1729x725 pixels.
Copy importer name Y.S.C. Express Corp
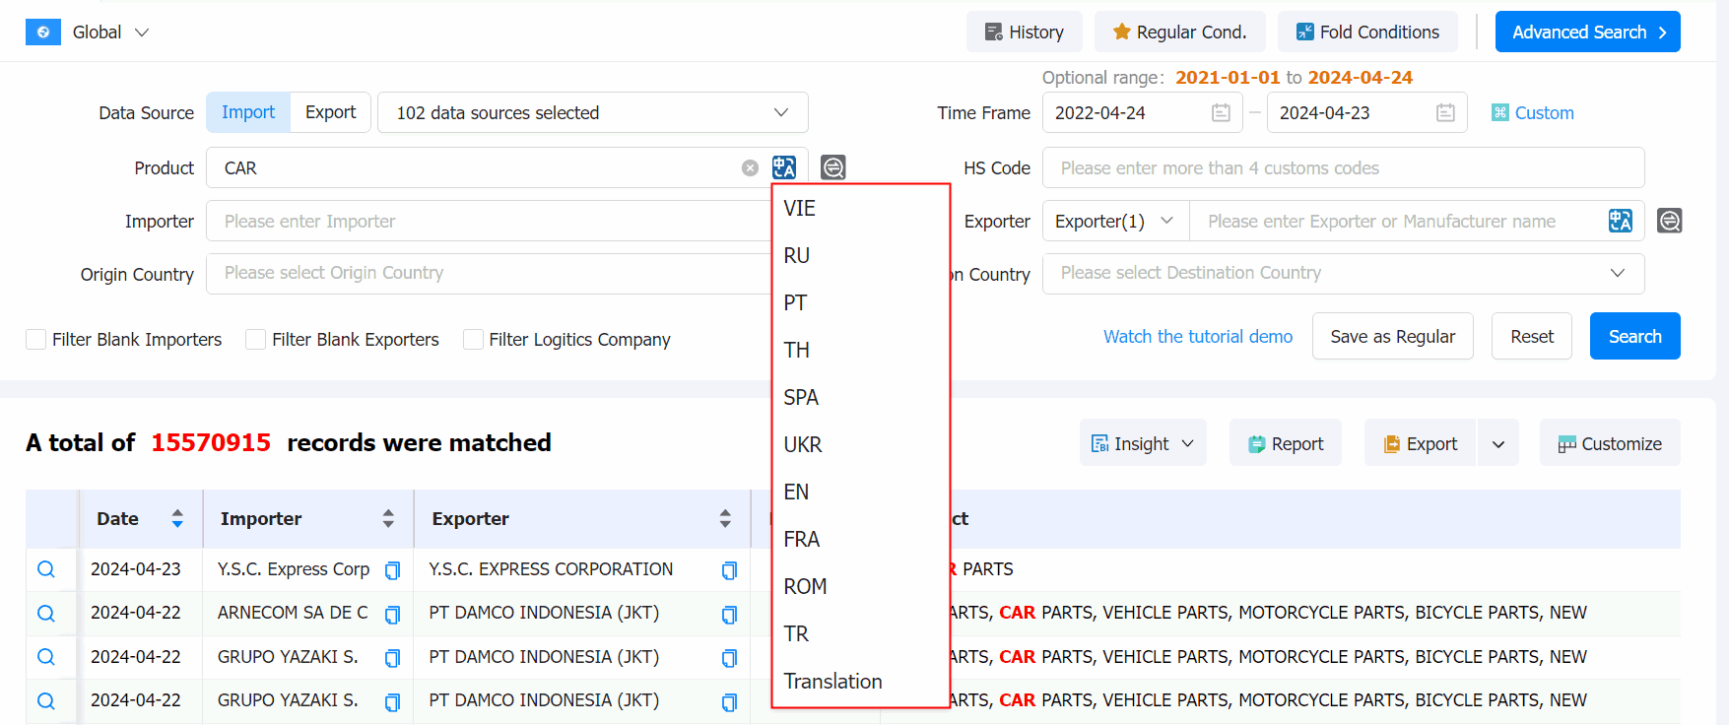point(392,570)
